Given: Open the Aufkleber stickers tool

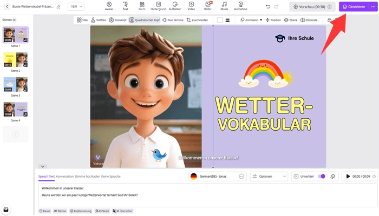Looking at the screenshot, I should [x=175, y=6].
